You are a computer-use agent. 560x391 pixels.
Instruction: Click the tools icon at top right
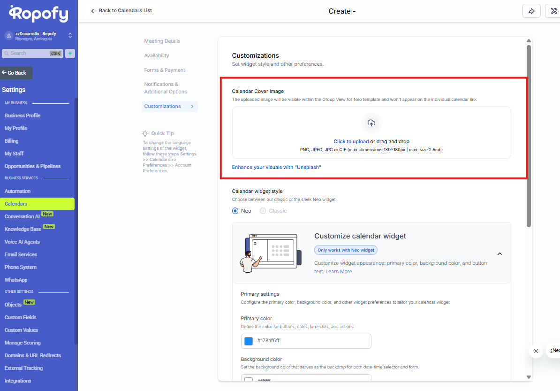(553, 11)
